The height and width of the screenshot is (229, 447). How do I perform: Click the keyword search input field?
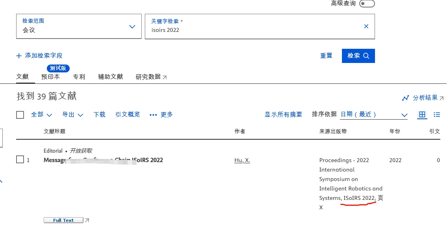pos(252,30)
